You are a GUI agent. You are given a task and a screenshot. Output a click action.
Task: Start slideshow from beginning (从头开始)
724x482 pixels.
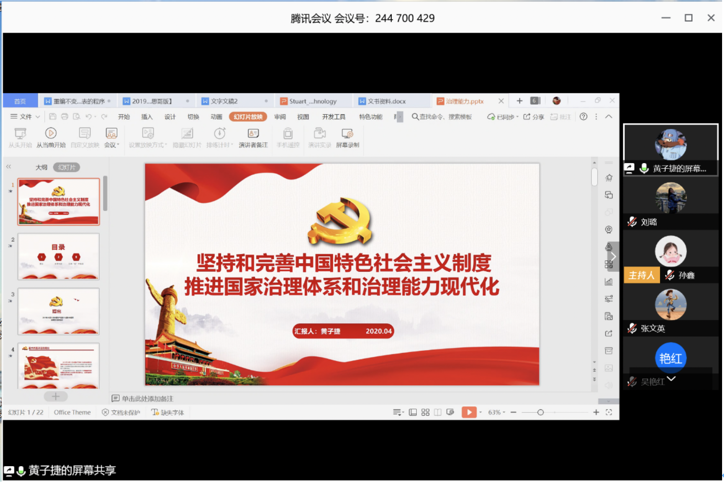point(20,138)
